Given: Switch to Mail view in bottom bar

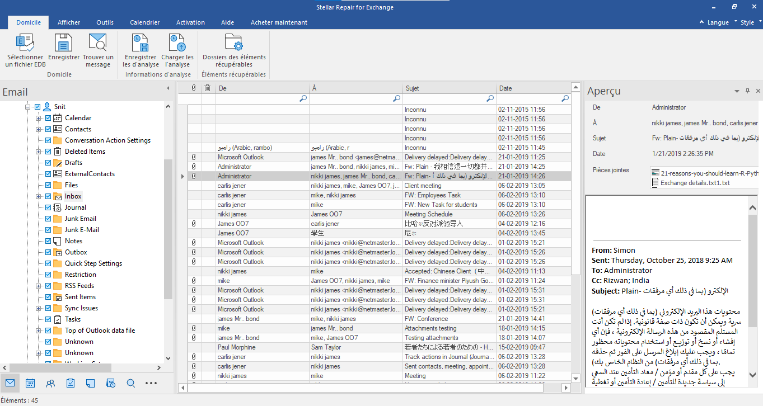Looking at the screenshot, I should (x=10, y=383).
